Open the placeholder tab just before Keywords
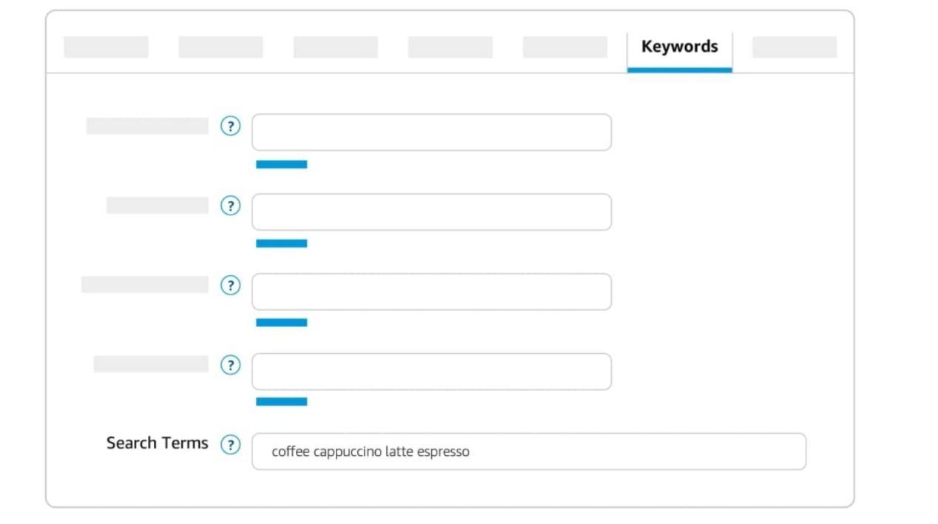The image size is (938, 524). pos(565,47)
